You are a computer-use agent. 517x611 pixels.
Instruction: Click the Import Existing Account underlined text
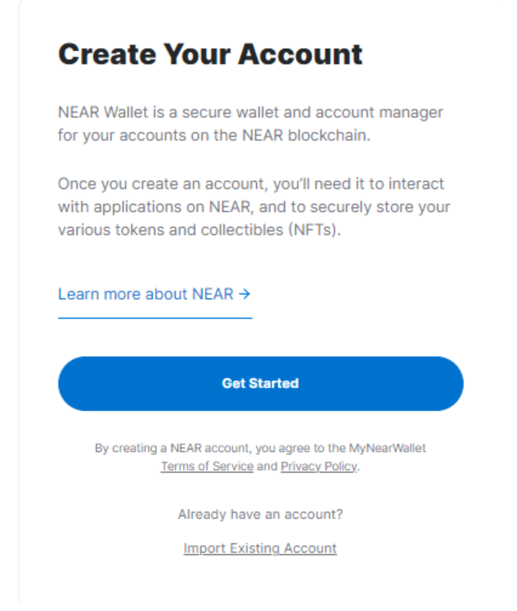(x=260, y=548)
